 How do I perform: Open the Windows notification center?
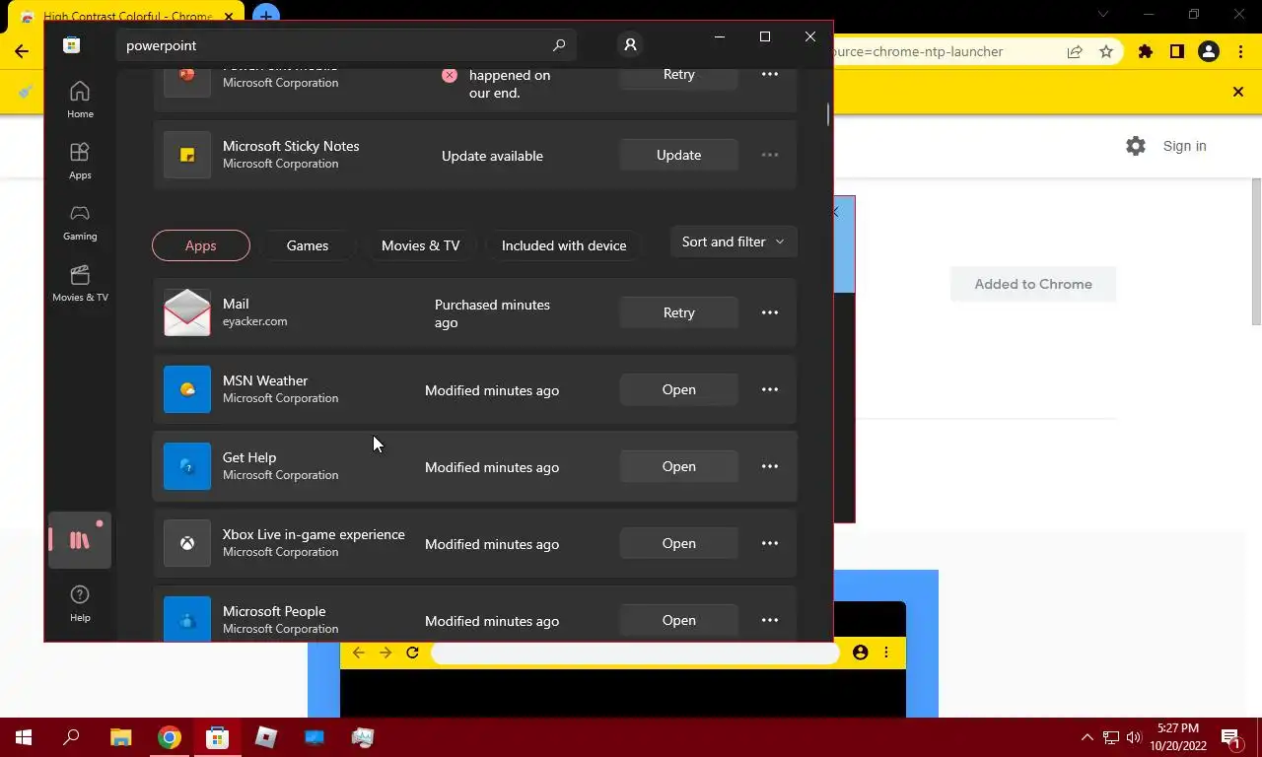coord(1230,737)
